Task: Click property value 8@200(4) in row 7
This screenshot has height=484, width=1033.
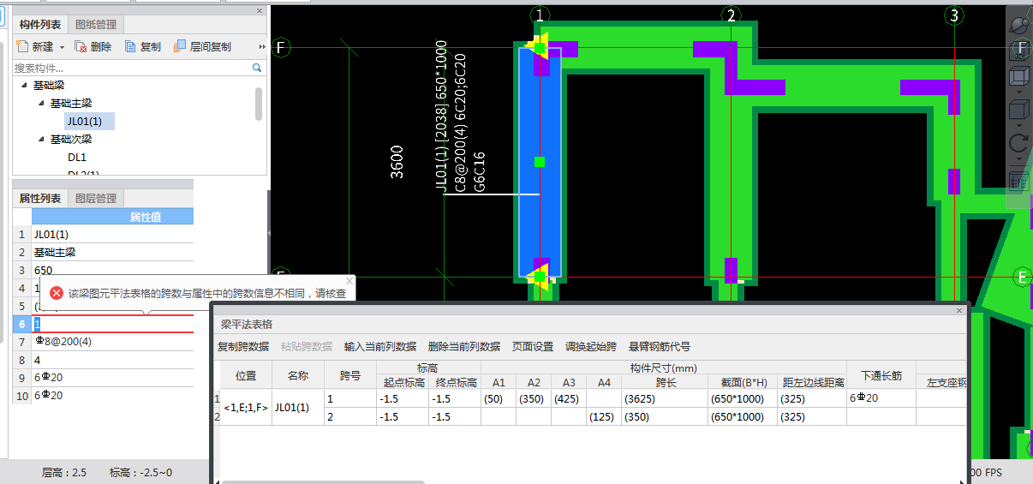Action: [x=112, y=342]
